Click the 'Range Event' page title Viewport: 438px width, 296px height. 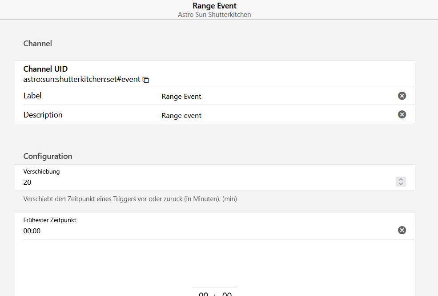click(214, 6)
